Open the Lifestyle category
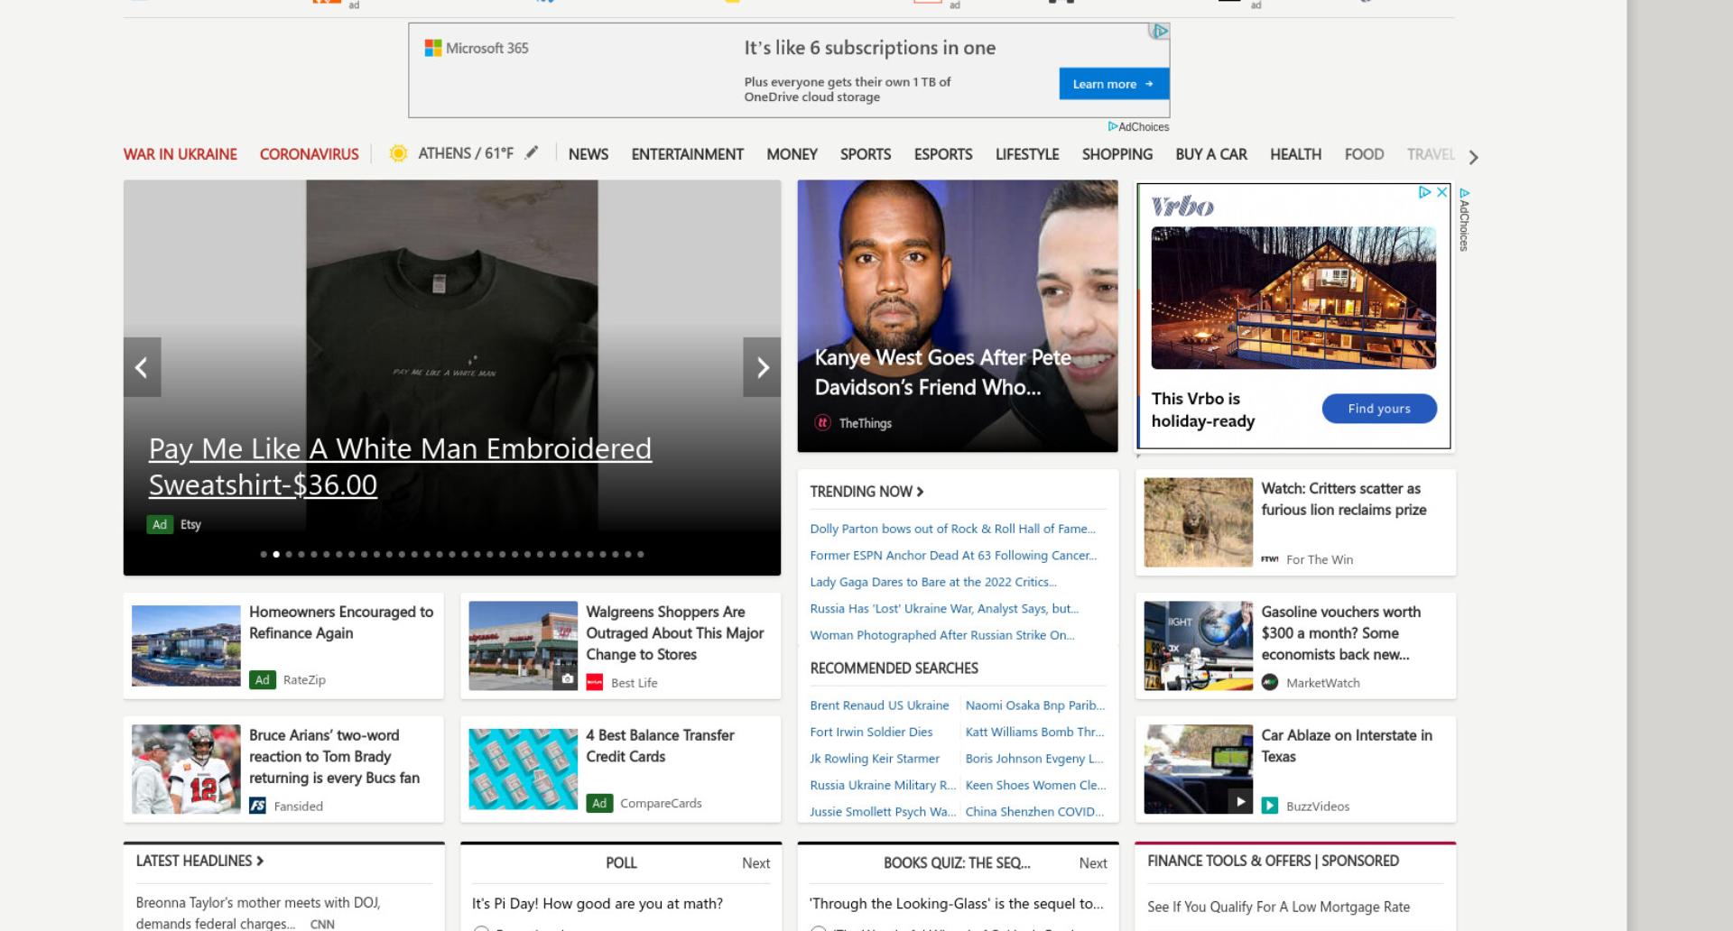The image size is (1733, 931). pyautogui.click(x=1027, y=154)
